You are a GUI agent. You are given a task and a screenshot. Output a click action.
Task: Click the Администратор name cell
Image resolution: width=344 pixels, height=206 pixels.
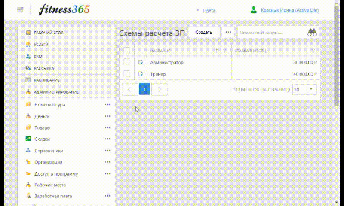tap(189, 62)
